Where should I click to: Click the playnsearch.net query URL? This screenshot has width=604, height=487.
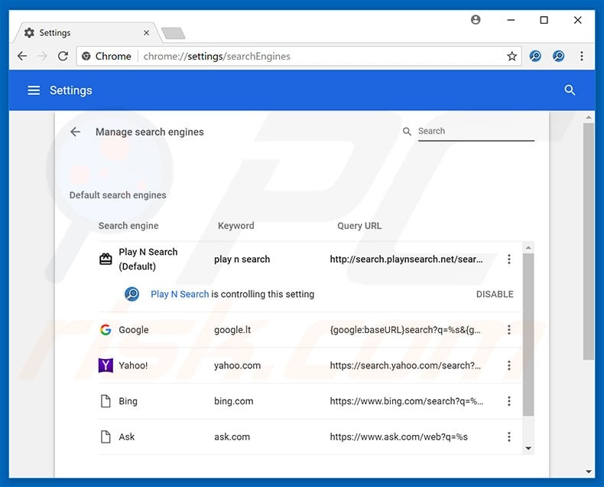tap(406, 260)
